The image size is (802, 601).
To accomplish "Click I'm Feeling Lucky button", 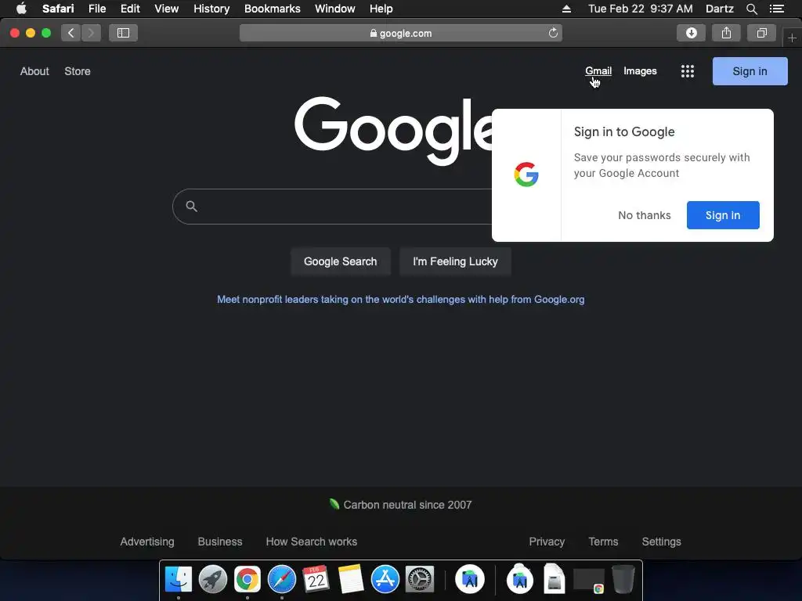I will coord(455,261).
